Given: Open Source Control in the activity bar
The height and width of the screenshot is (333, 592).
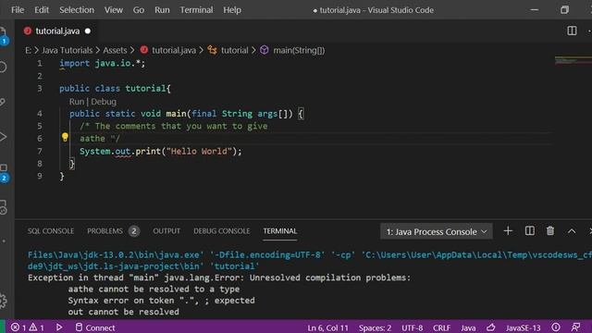Looking at the screenshot, I should tap(3, 102).
